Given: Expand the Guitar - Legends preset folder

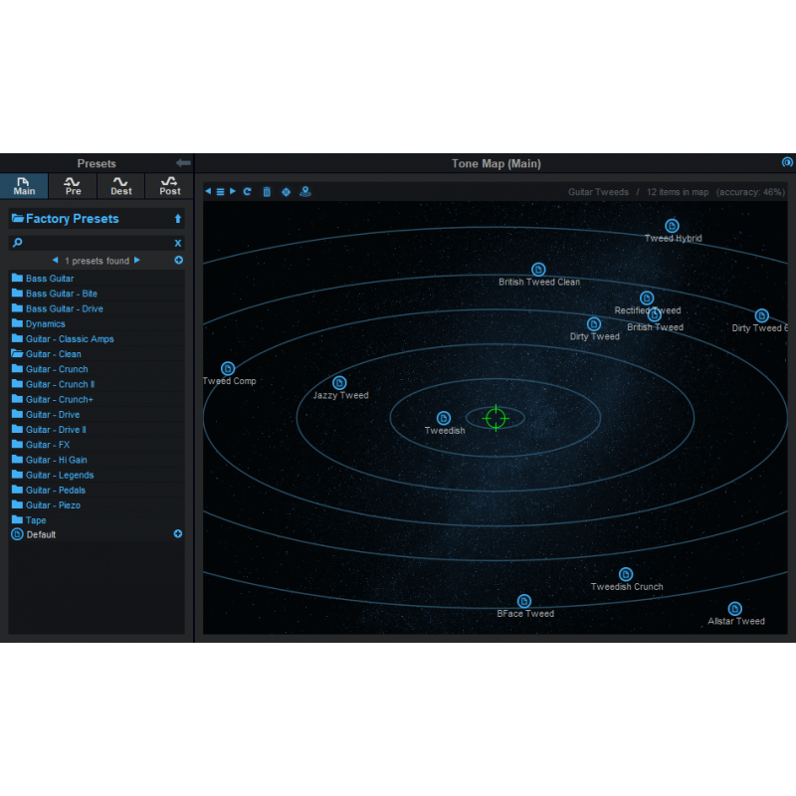Looking at the screenshot, I should click(x=60, y=475).
